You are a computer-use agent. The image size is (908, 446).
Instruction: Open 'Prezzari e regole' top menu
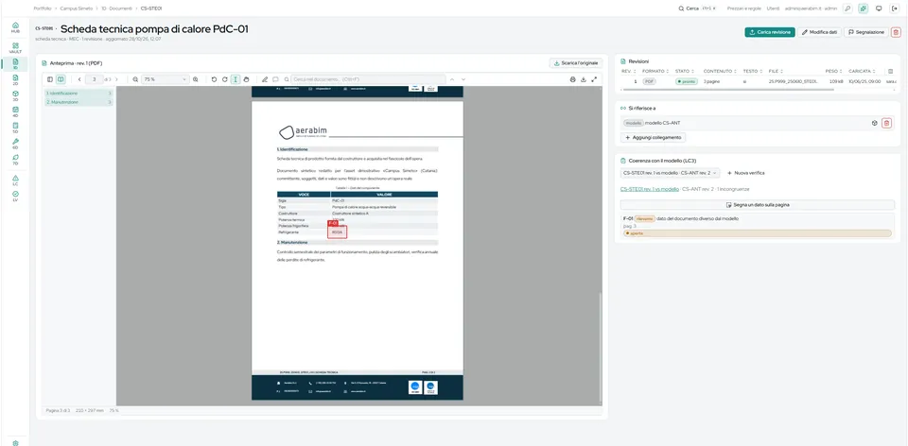point(744,9)
